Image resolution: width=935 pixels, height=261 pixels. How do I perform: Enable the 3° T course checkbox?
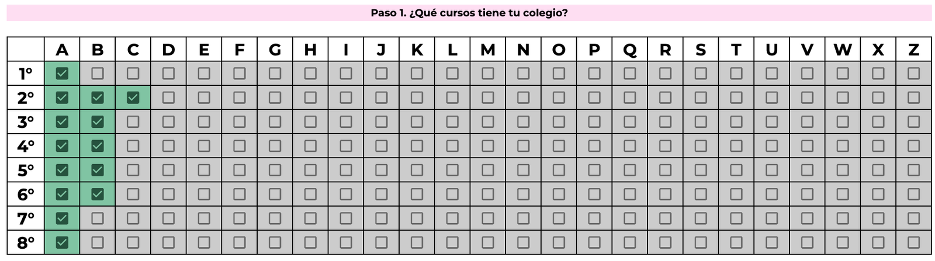(736, 121)
